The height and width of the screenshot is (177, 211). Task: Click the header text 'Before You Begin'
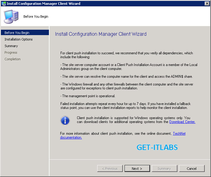(x=36, y=16)
